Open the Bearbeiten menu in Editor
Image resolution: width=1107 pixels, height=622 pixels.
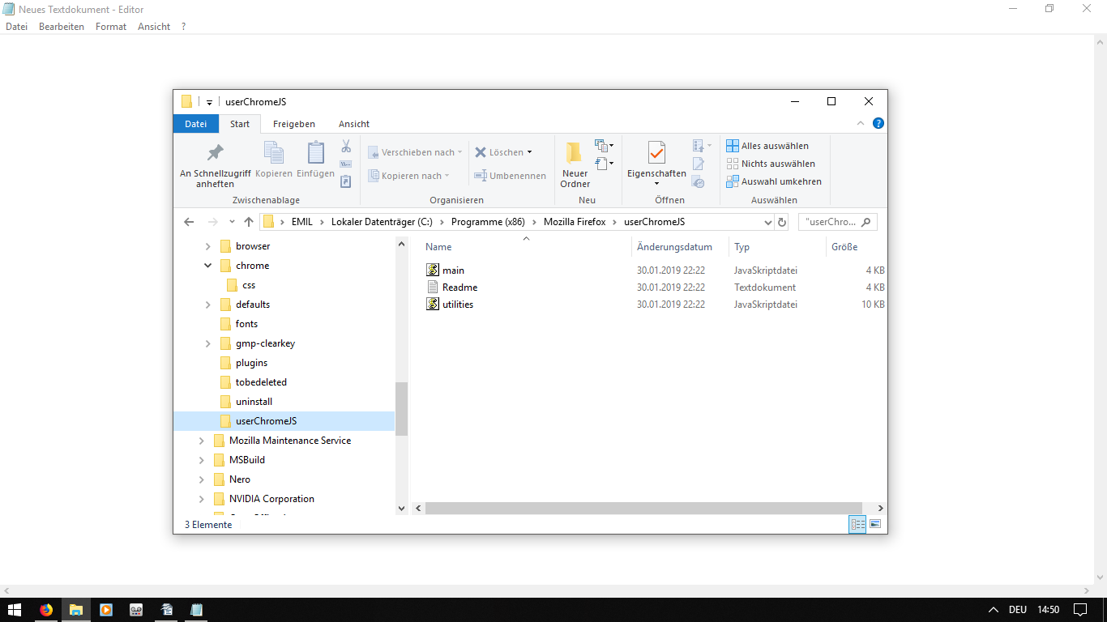(x=62, y=27)
